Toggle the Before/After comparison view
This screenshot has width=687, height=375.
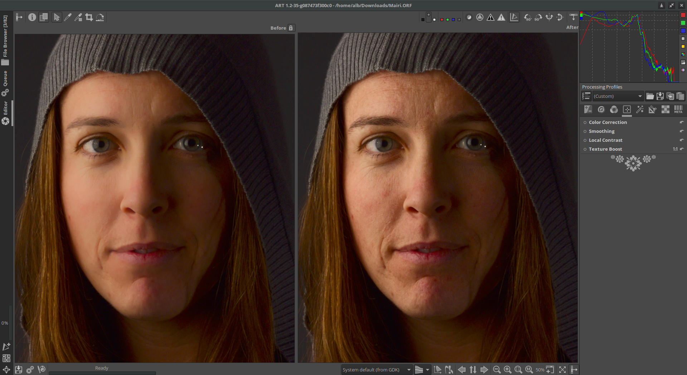pyautogui.click(x=44, y=17)
